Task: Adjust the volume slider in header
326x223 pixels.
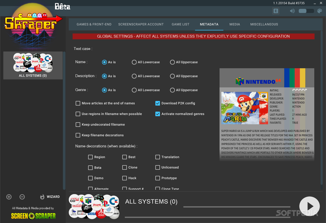Action: click(x=306, y=11)
